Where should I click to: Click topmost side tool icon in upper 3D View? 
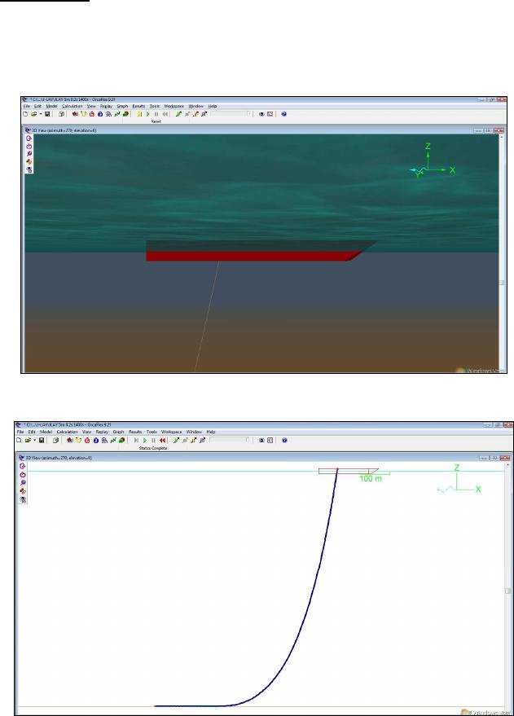(29, 138)
